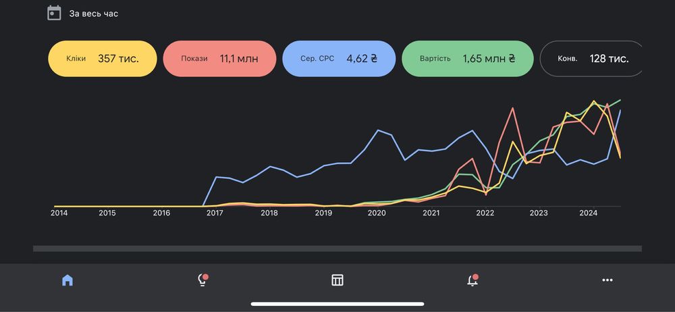Click the calendar icon for date range
Viewport: 675px width, 312px height.
point(54,13)
